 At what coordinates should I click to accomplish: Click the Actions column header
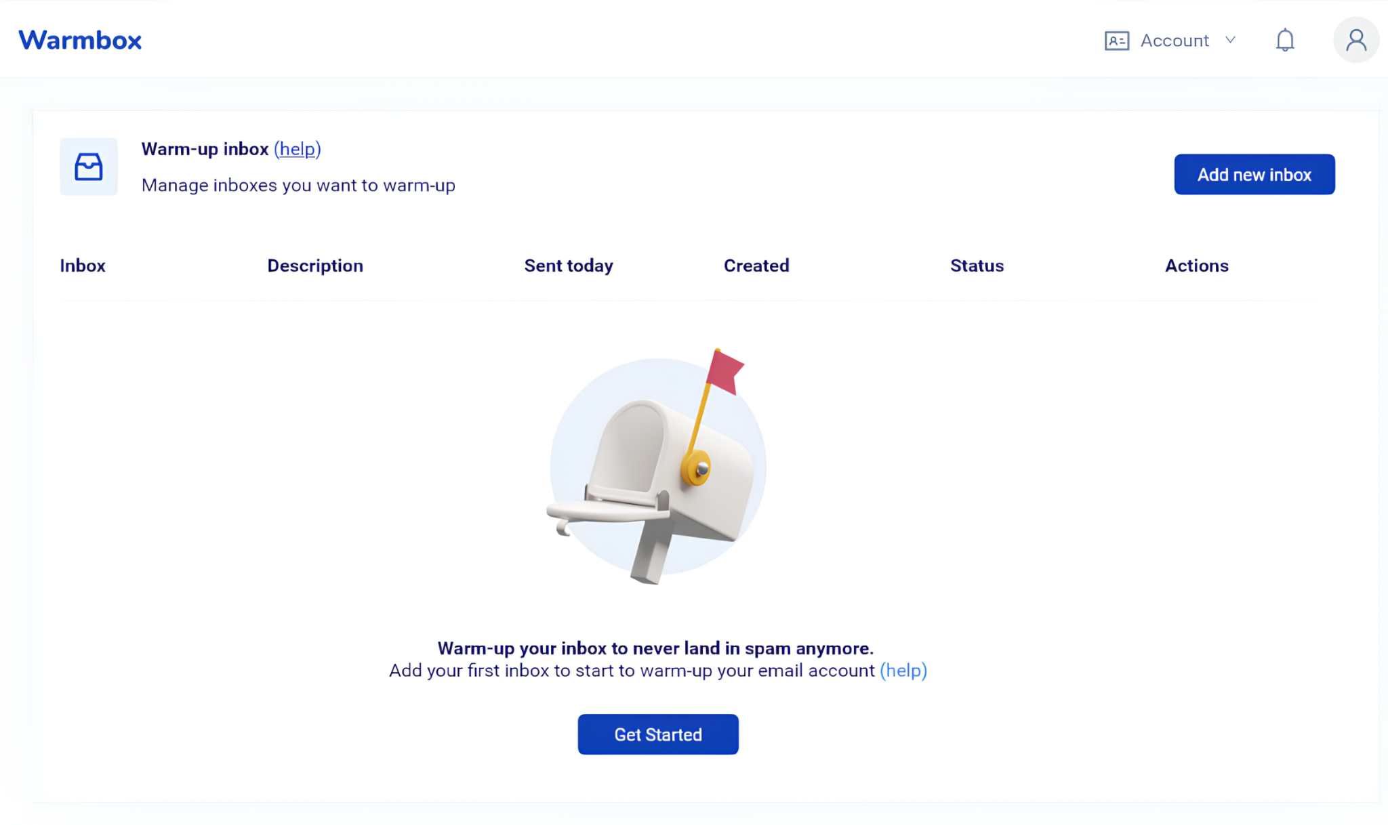(1197, 266)
